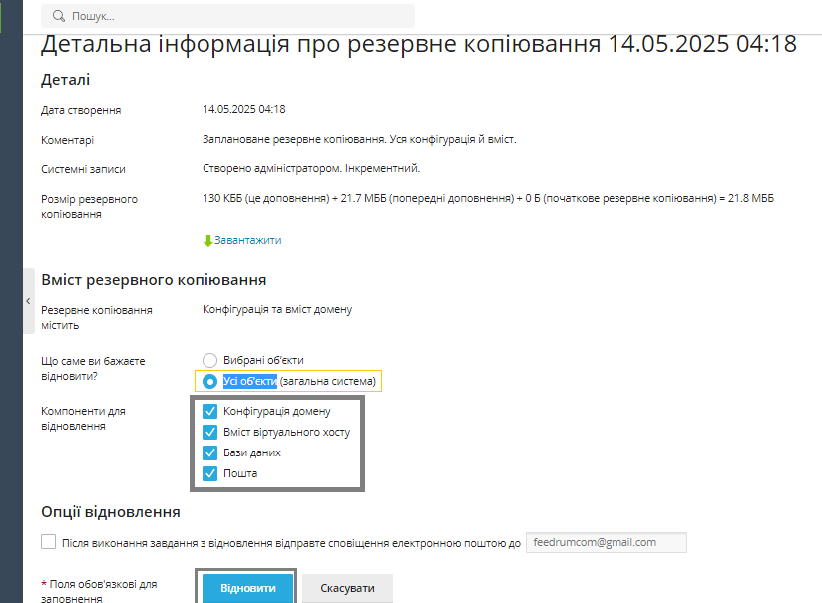Focus the Пошук search field
The image size is (822, 603).
point(227,16)
